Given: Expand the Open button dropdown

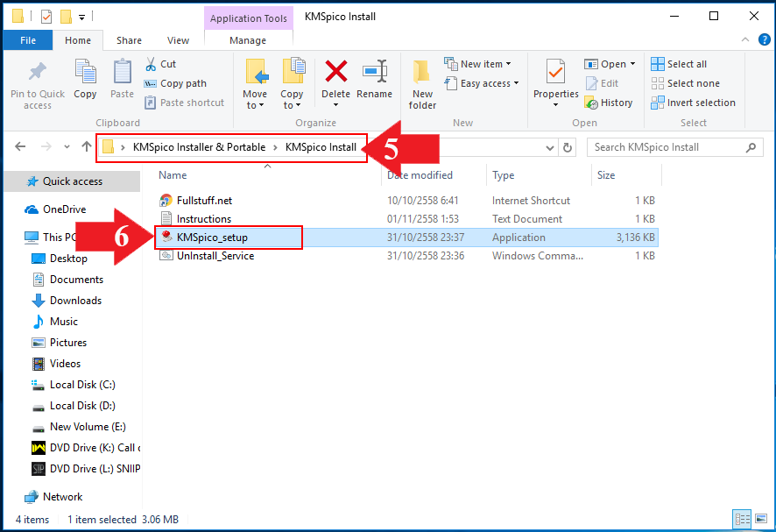Looking at the screenshot, I should click(x=632, y=64).
